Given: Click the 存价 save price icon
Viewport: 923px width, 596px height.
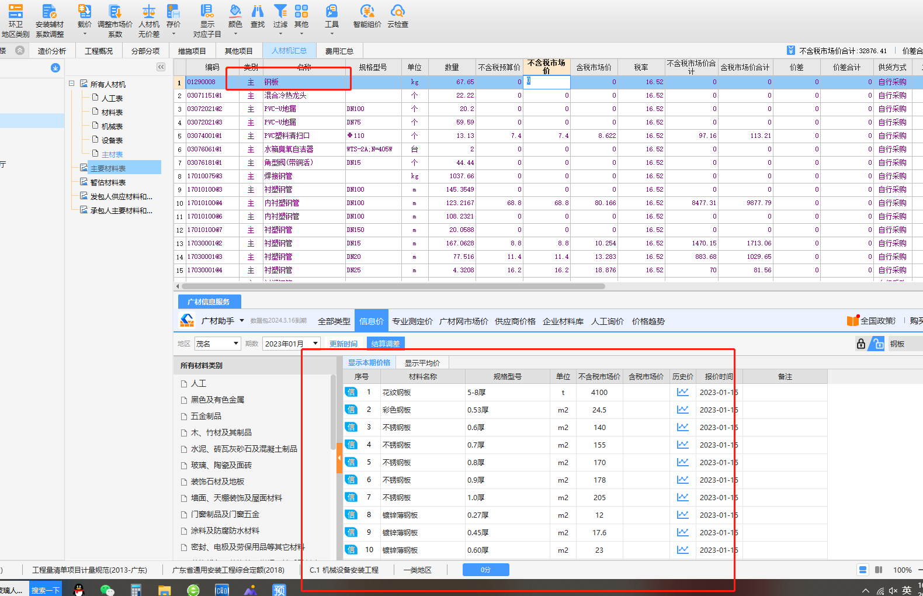Looking at the screenshot, I should pos(174,11).
